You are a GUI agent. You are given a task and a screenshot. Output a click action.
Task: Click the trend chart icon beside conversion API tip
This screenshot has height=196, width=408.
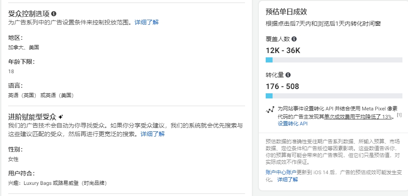pos(270,110)
